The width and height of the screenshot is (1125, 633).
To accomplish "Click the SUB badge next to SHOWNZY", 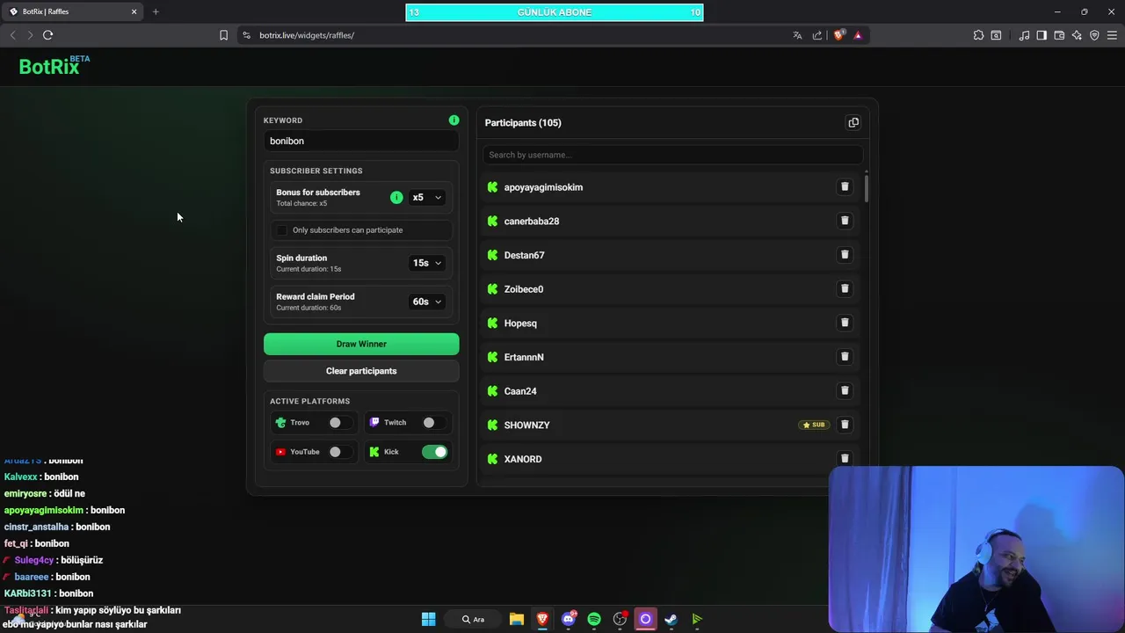I will (814, 425).
